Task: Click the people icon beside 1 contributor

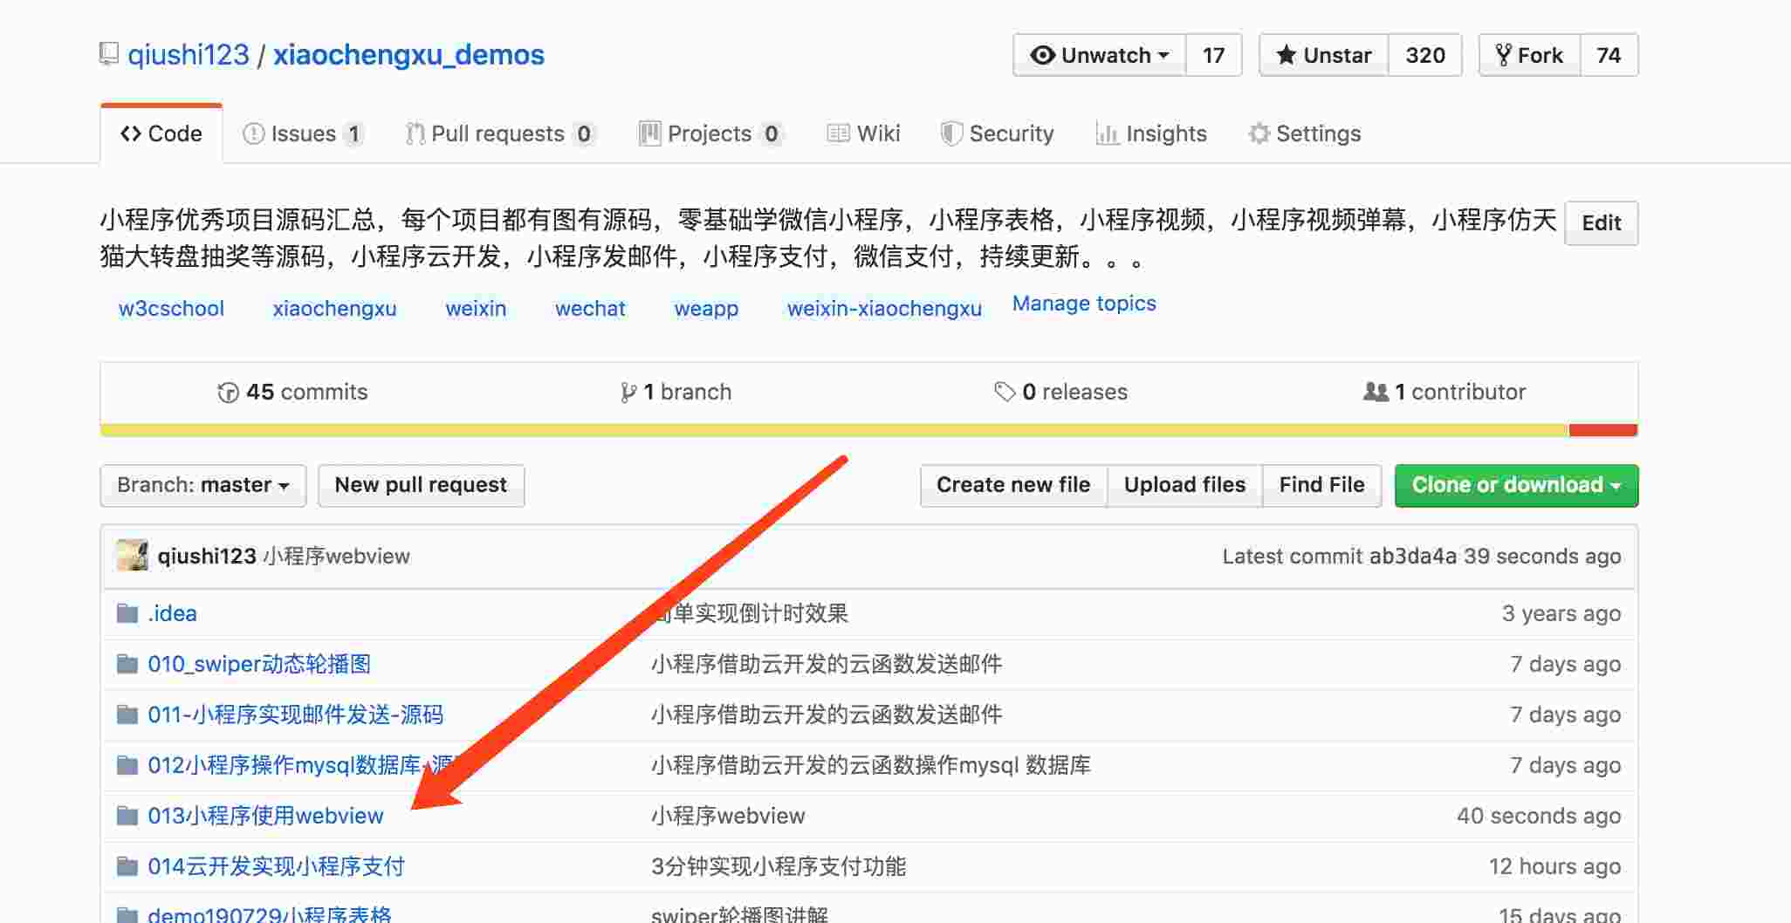Action: (1376, 392)
